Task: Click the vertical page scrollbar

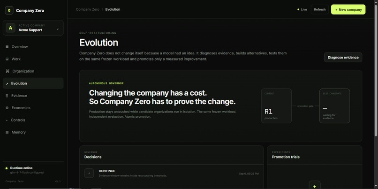Action: (376, 70)
